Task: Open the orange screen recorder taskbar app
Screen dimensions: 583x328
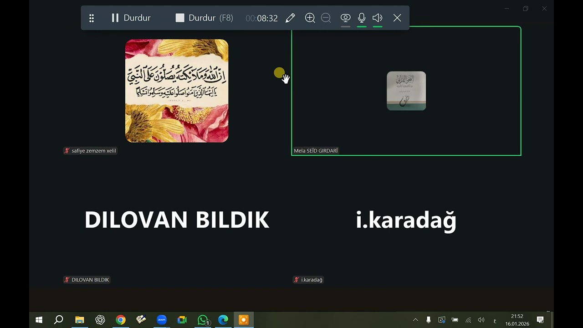Action: click(x=244, y=320)
